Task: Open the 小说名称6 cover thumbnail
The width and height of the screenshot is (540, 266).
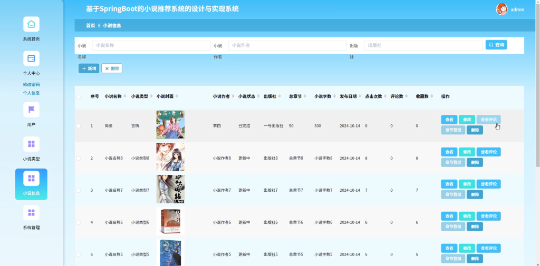Action: point(170,221)
